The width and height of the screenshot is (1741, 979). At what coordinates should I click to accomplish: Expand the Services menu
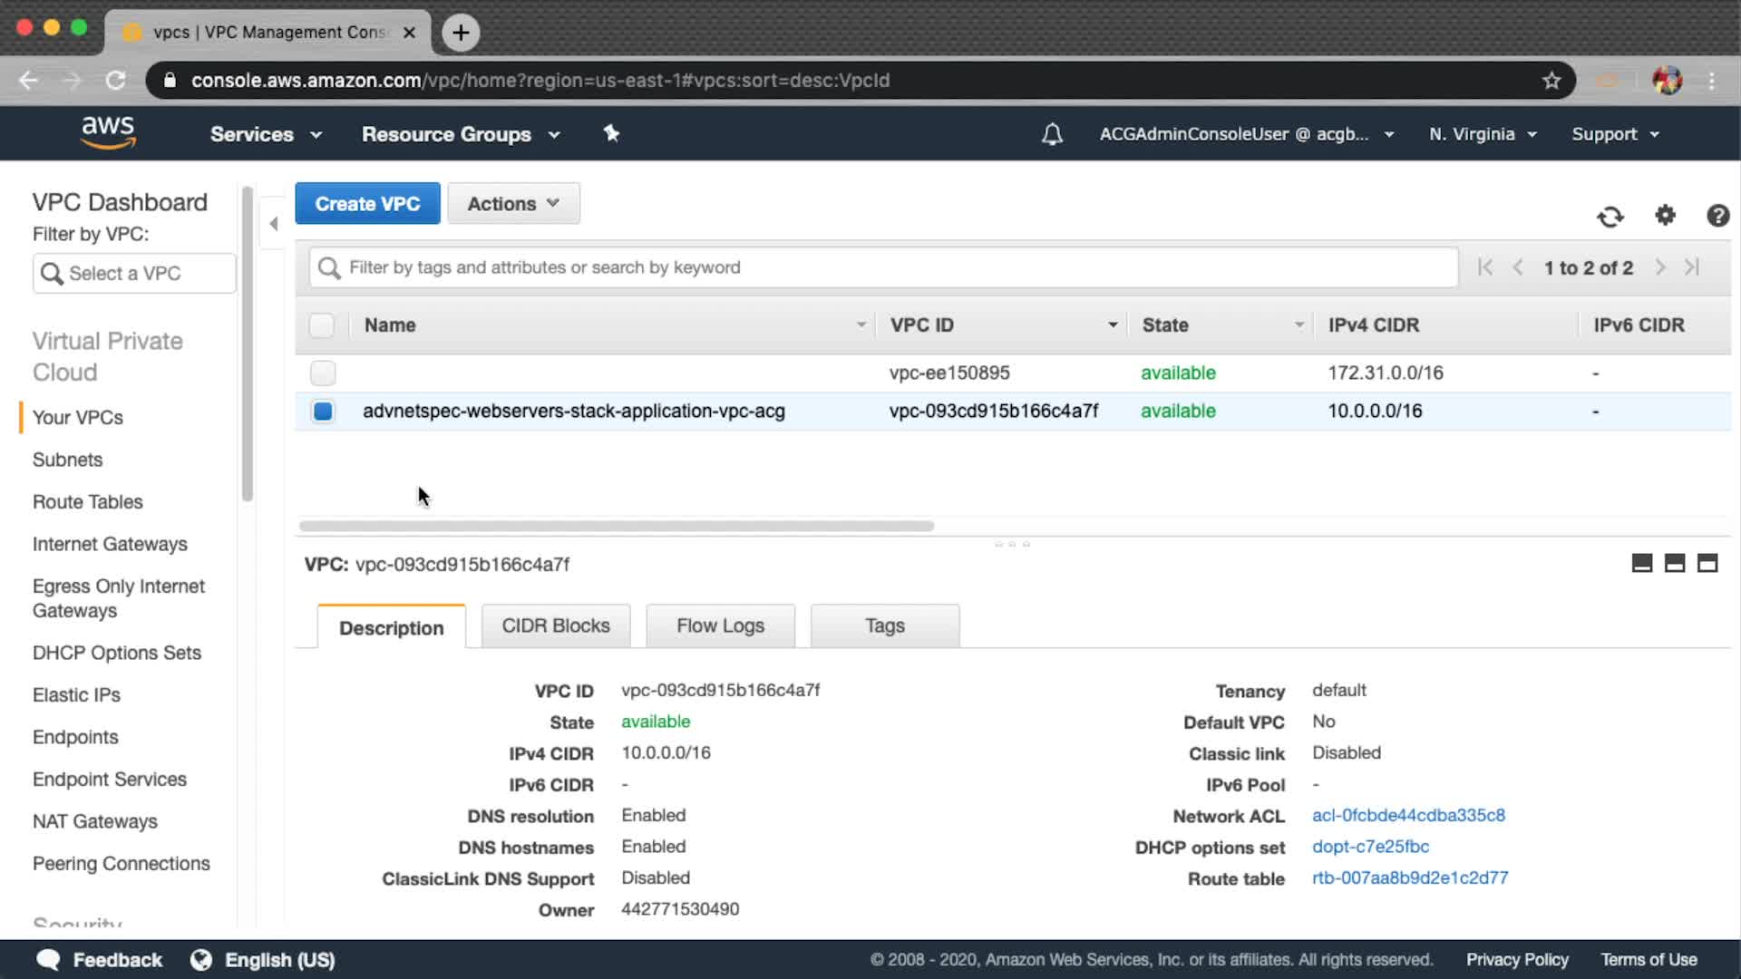tap(266, 134)
